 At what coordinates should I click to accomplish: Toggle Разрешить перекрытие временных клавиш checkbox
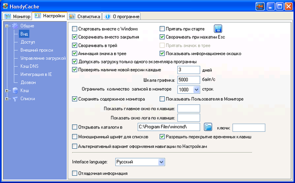[162, 137]
